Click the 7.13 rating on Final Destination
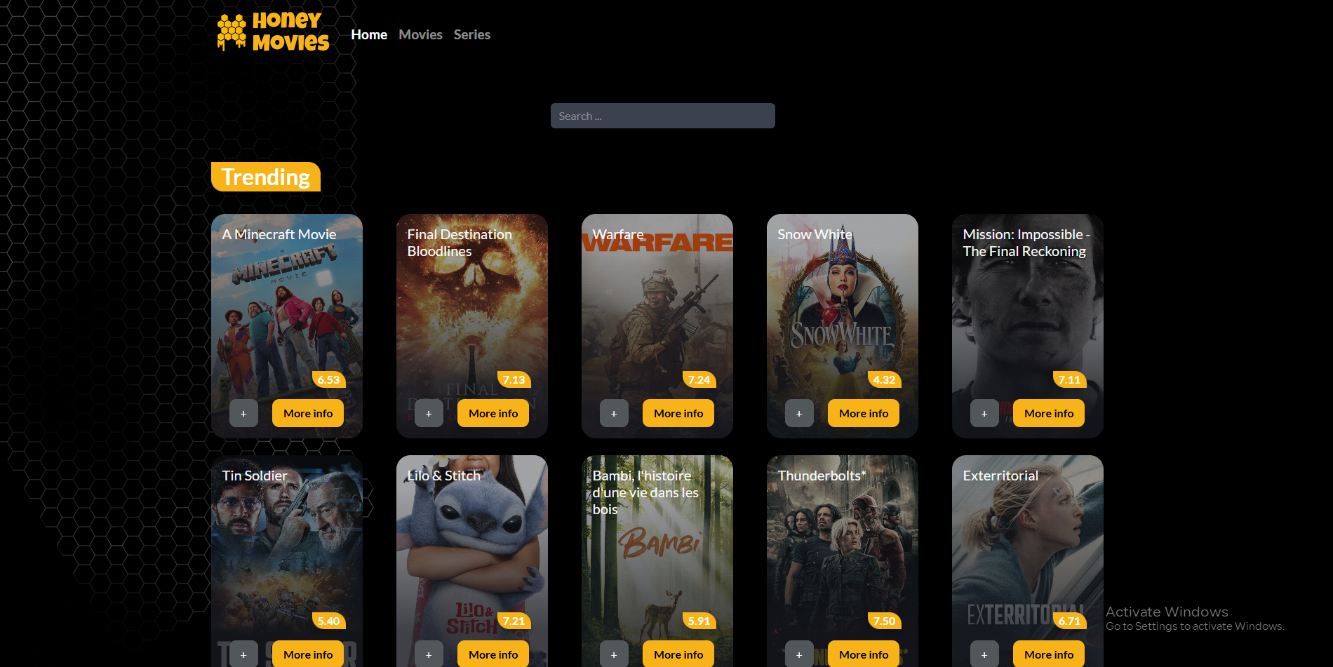The width and height of the screenshot is (1333, 667). 514,379
